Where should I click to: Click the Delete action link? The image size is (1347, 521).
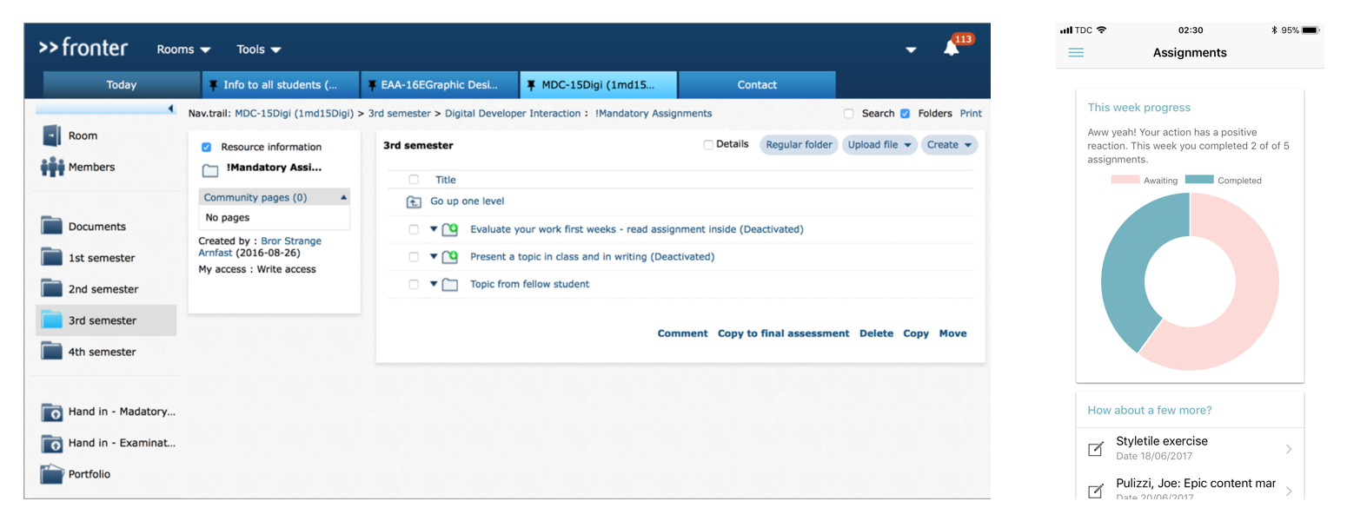click(876, 333)
